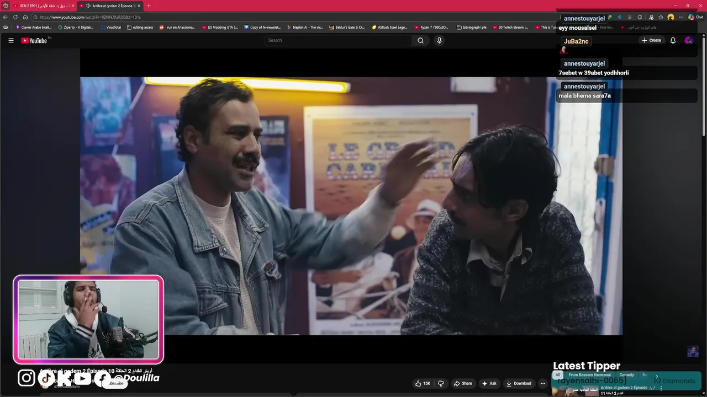Click the magnifier search button
The height and width of the screenshot is (397, 707).
click(420, 40)
